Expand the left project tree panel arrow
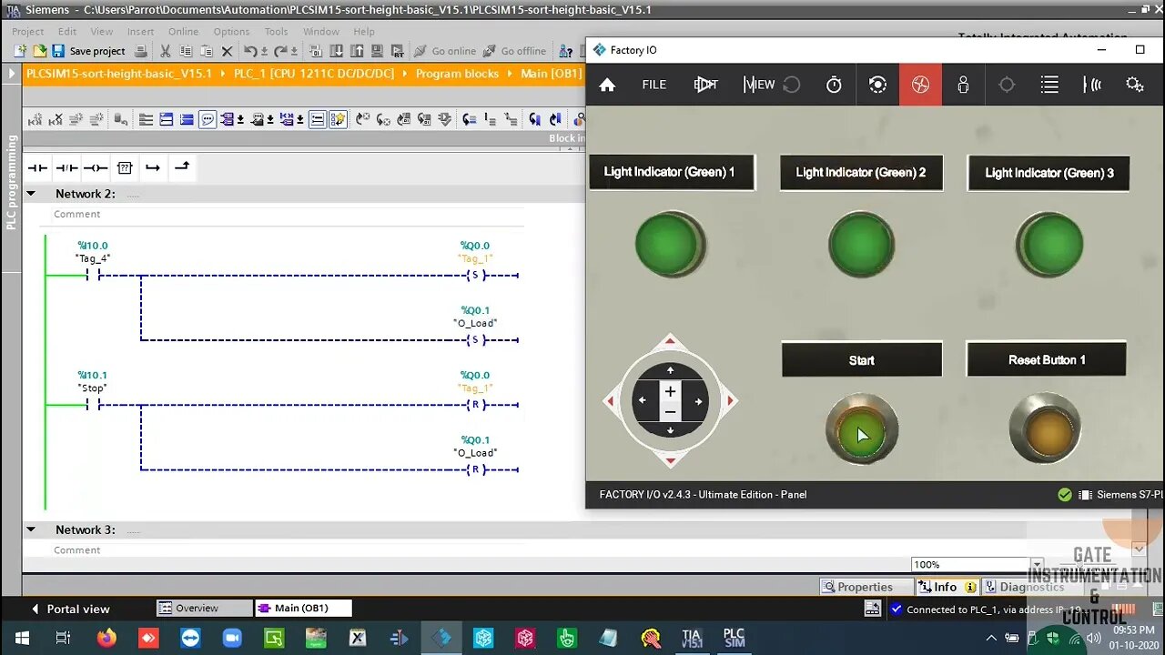Screen dimensions: 1165x655 11,74
